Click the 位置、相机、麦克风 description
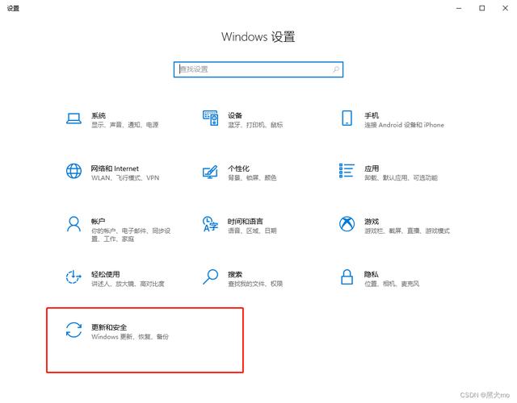 click(392, 284)
